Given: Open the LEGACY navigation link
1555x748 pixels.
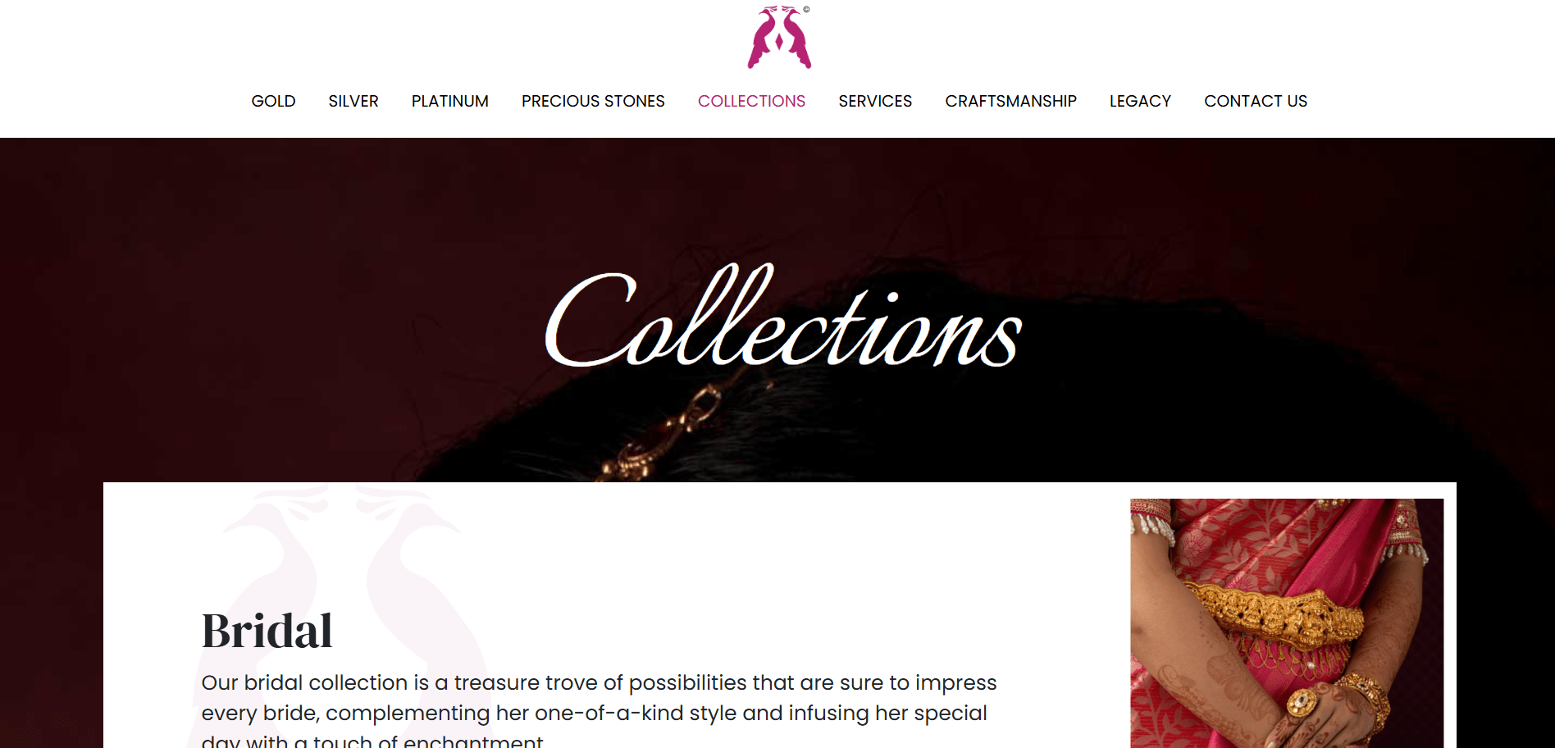Looking at the screenshot, I should pyautogui.click(x=1140, y=101).
